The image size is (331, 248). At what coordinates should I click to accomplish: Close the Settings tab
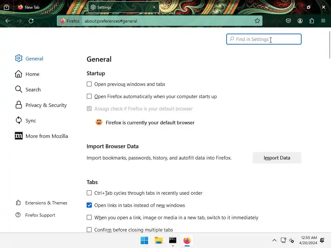pyautogui.click(x=154, y=7)
